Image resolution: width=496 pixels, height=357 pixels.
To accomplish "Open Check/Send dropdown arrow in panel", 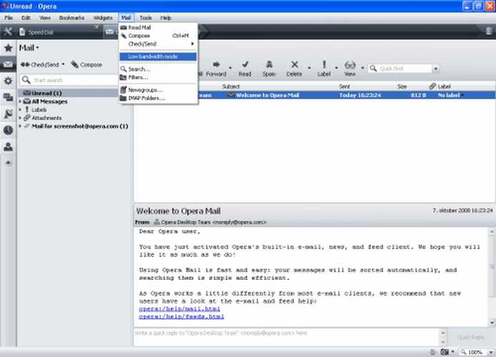I will tap(63, 64).
